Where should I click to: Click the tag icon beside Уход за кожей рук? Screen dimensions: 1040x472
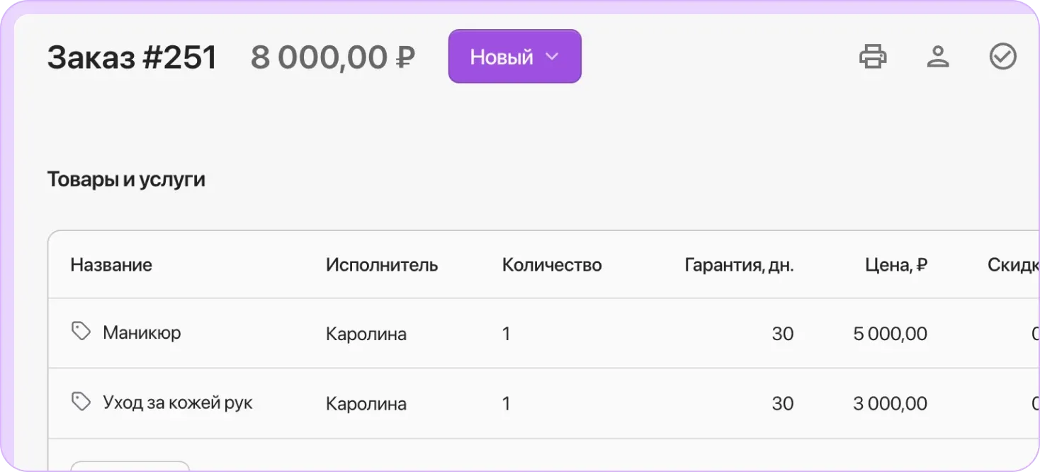(x=79, y=402)
